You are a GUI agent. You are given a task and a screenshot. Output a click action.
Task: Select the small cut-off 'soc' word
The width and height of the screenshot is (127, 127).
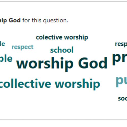[x=122, y=99]
